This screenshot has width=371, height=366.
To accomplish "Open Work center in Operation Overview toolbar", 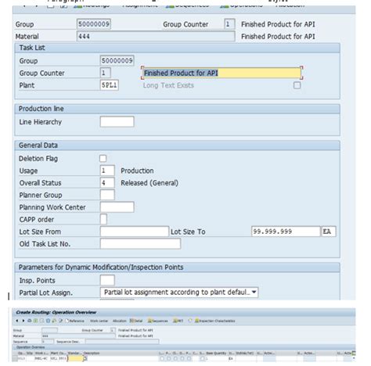I will click(99, 321).
